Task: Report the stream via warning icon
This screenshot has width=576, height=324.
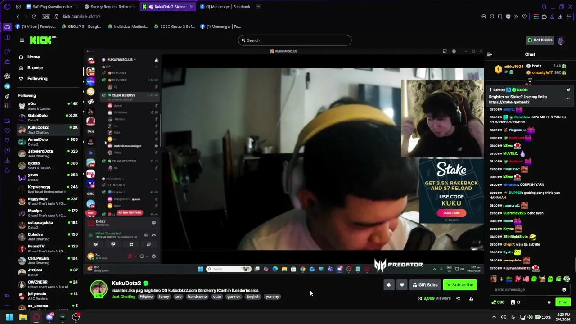Action: pos(471,298)
